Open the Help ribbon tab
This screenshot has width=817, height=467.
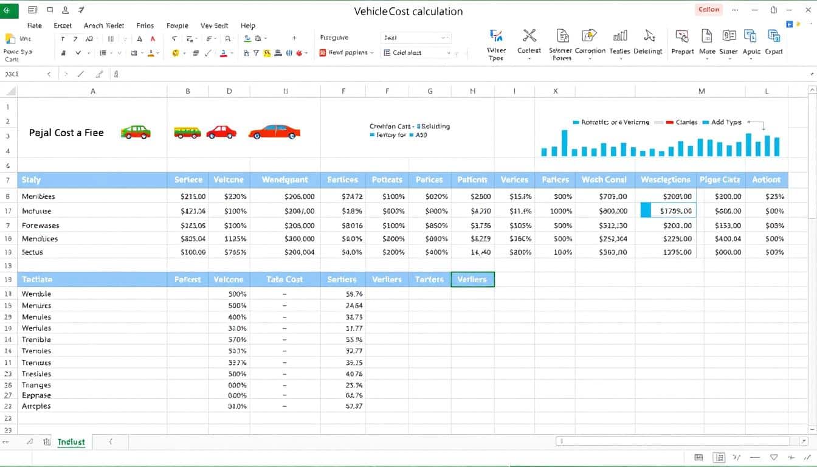pyautogui.click(x=248, y=26)
